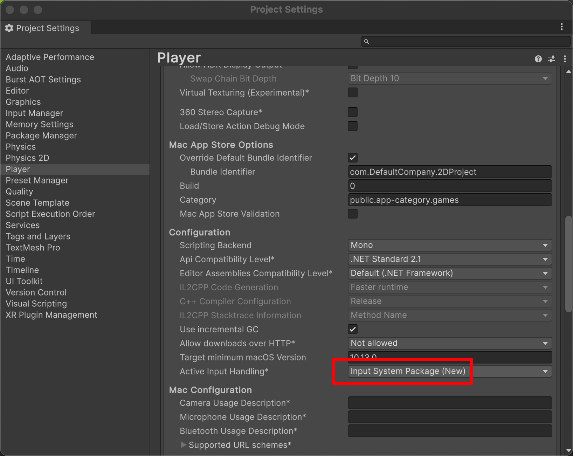This screenshot has width=573, height=456.
Task: Click the scroll up arrow of Player panel
Action: tap(569, 71)
